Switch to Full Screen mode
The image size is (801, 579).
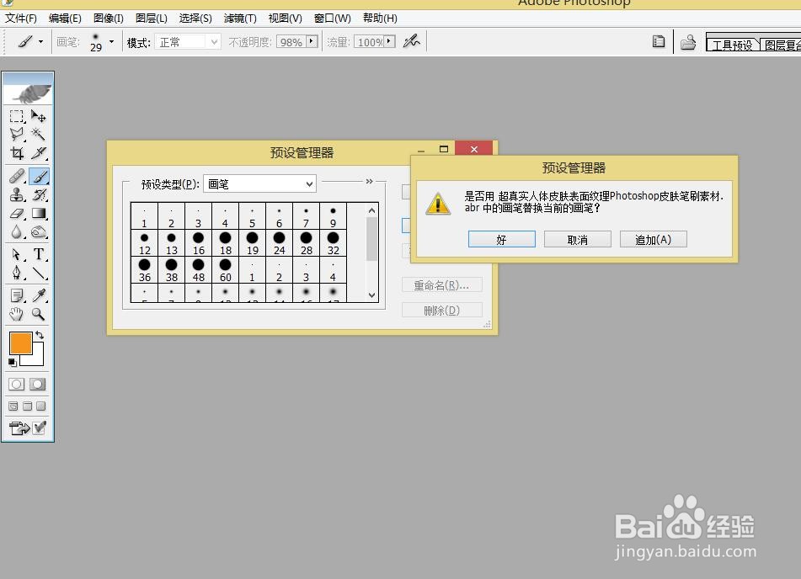point(41,406)
